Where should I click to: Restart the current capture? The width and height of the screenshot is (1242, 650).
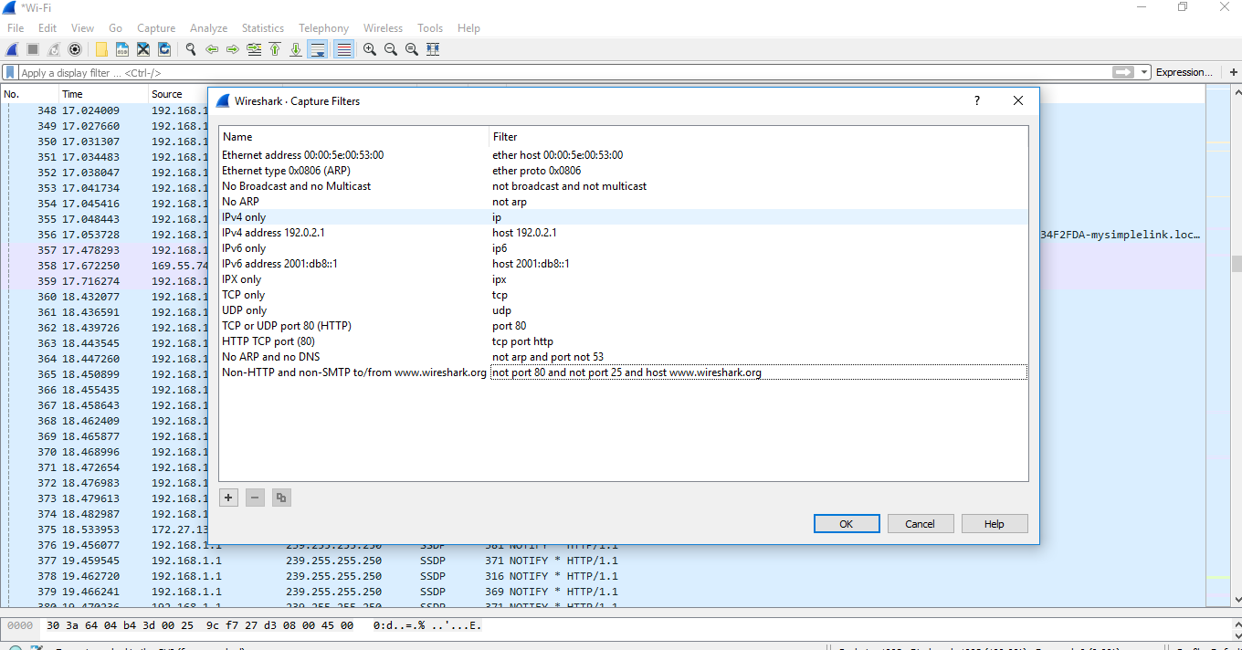pyautogui.click(x=54, y=49)
